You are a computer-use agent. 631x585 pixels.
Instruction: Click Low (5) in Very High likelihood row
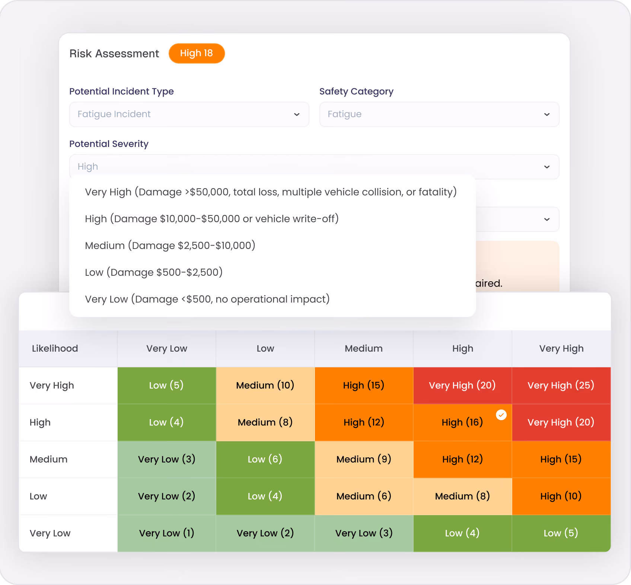166,386
